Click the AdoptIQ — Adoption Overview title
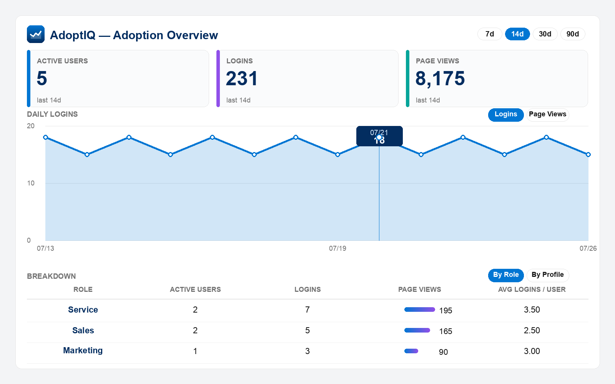Viewport: 615px width, 384px height. (x=134, y=35)
